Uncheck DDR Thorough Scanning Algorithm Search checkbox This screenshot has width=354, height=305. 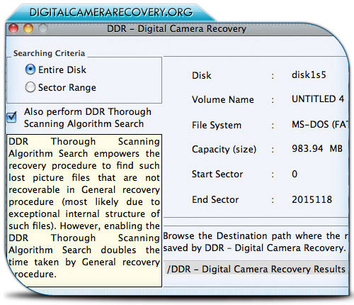point(11,117)
